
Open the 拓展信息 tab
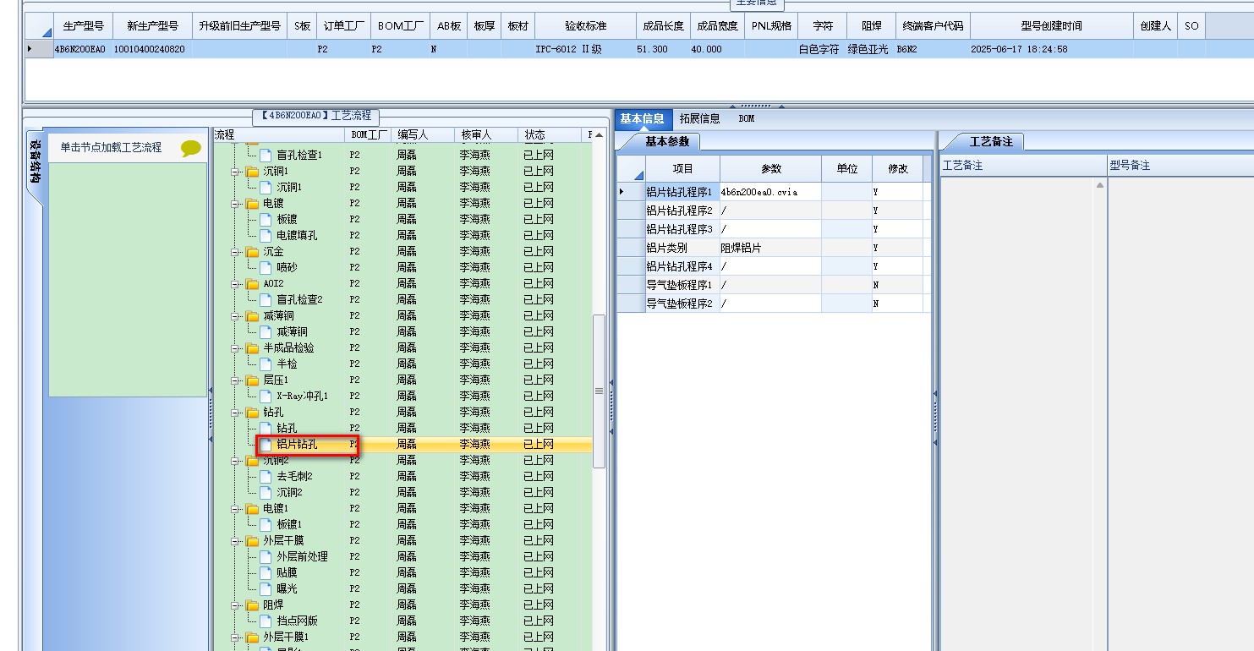[699, 118]
